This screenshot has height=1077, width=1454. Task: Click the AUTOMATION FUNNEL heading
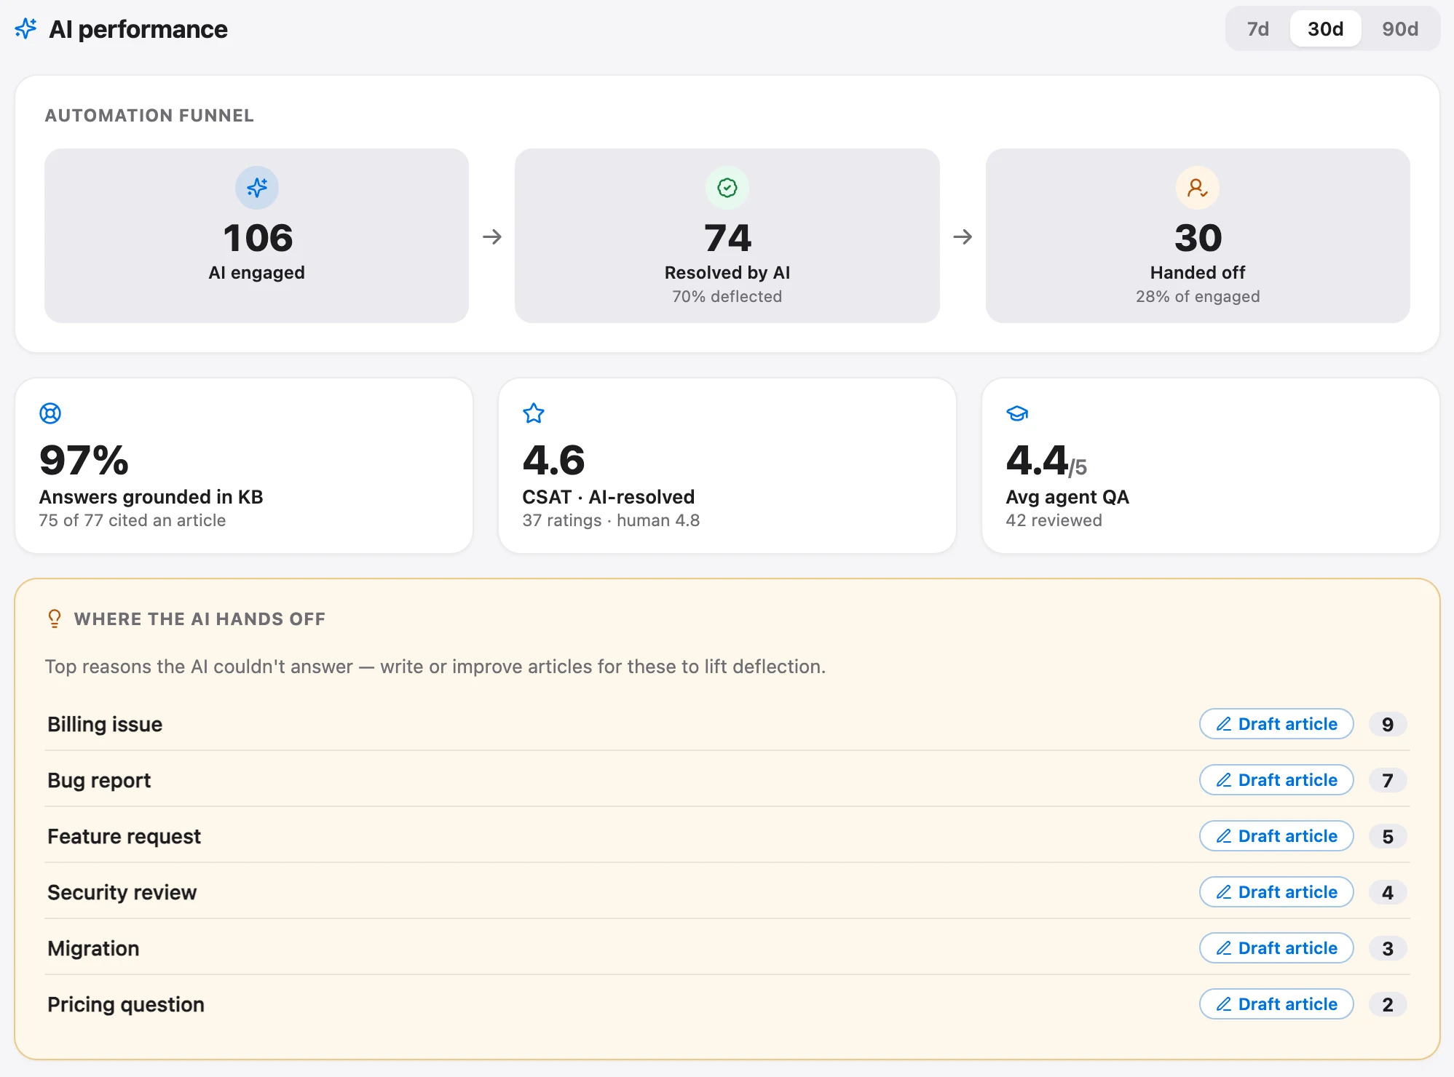149,116
